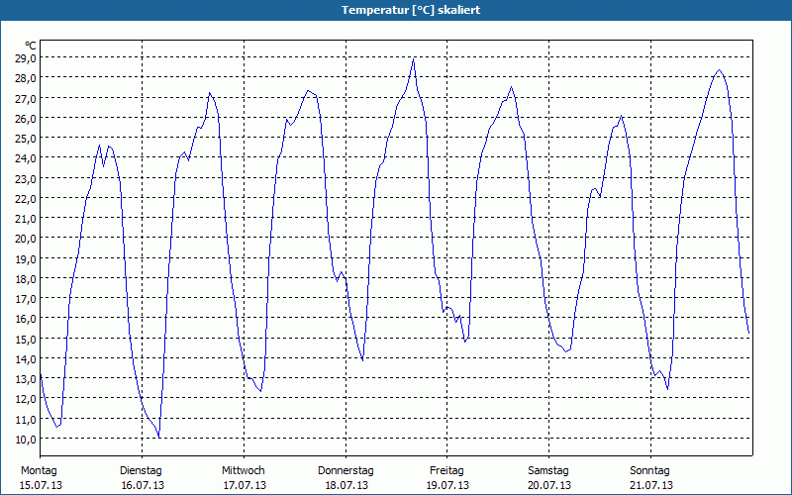This screenshot has width=792, height=495.
Task: Select the 12,0 axis label
Action: coord(26,399)
